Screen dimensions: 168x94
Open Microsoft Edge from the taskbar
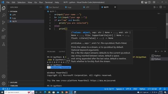(x=45, y=92)
